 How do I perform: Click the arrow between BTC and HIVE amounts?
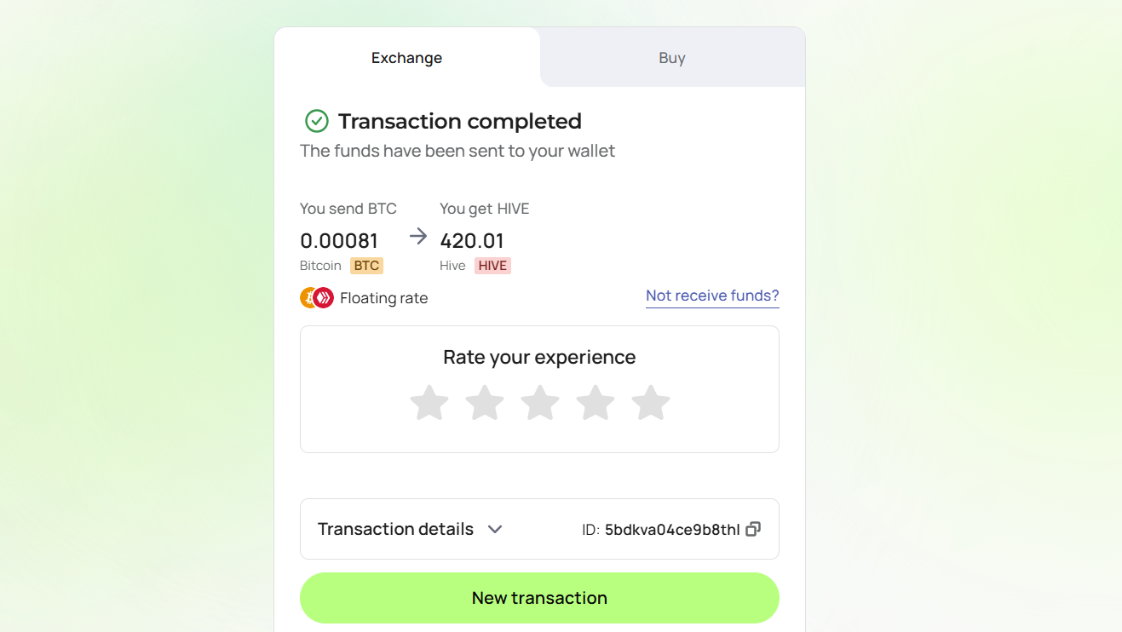pos(417,237)
